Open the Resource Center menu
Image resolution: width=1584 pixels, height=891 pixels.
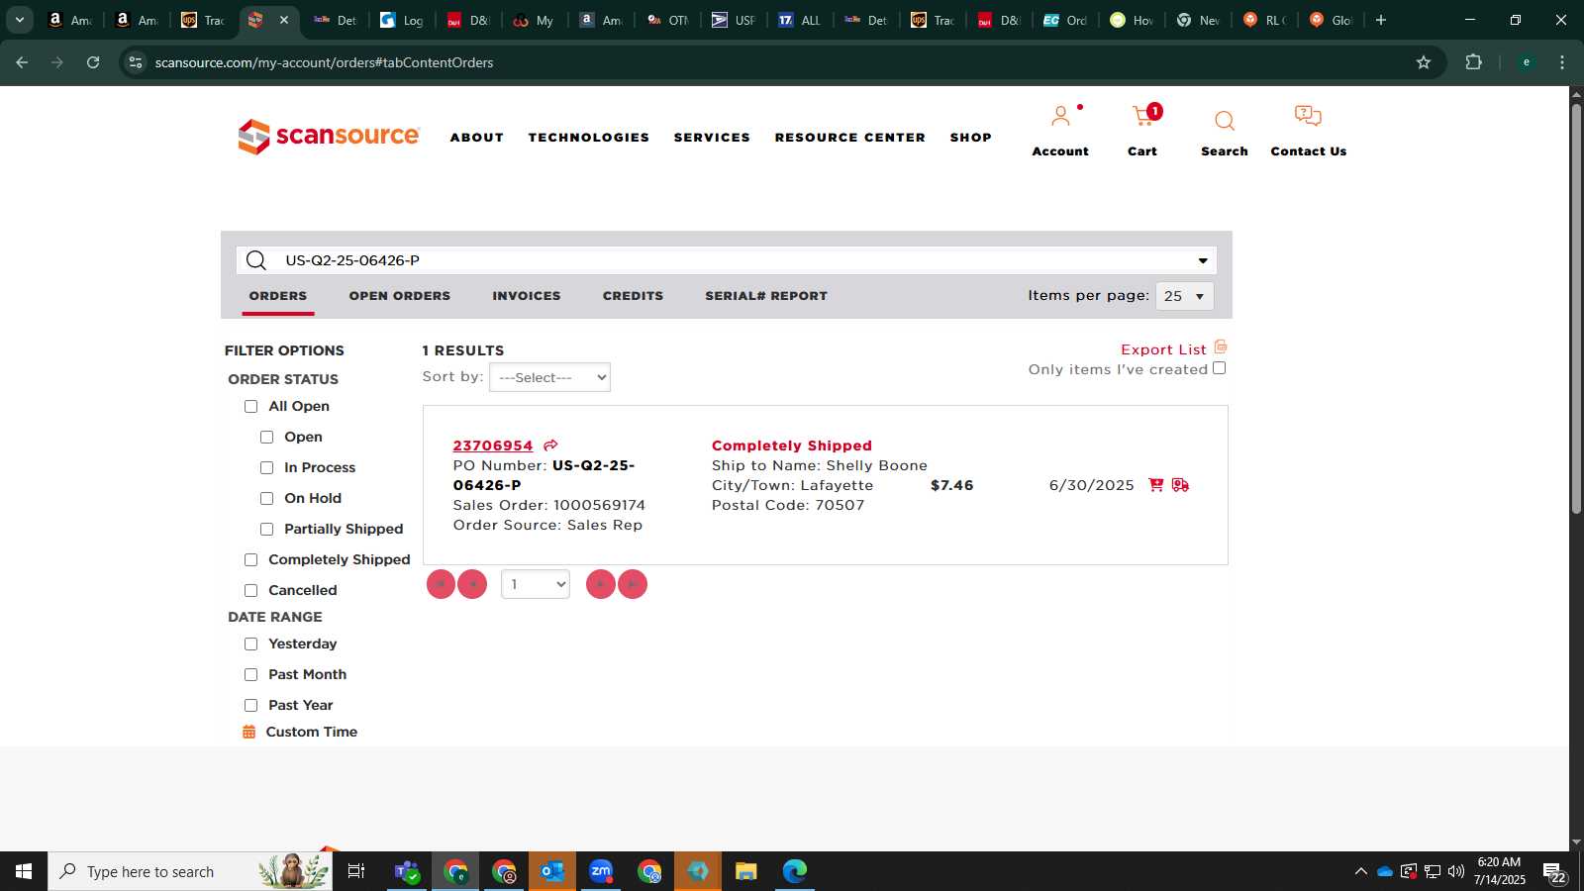tap(850, 138)
